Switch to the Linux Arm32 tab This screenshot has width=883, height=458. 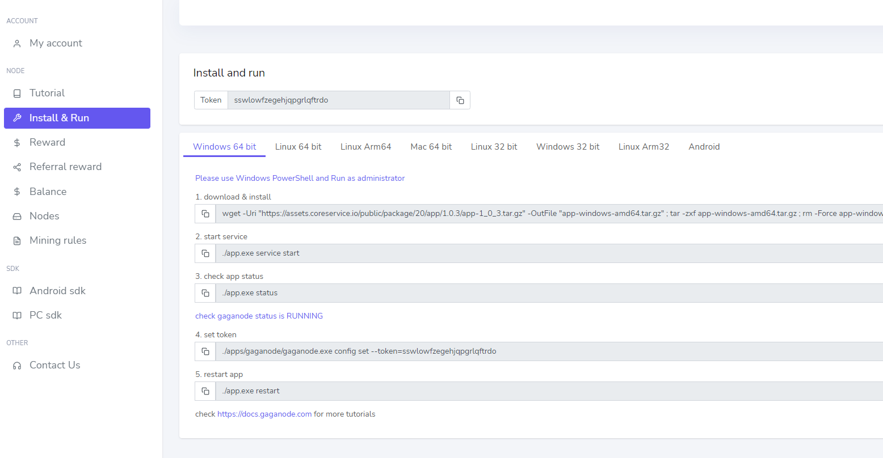click(x=644, y=147)
